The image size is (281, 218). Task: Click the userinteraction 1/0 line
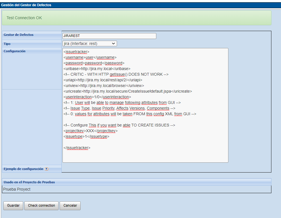[x=97, y=97]
